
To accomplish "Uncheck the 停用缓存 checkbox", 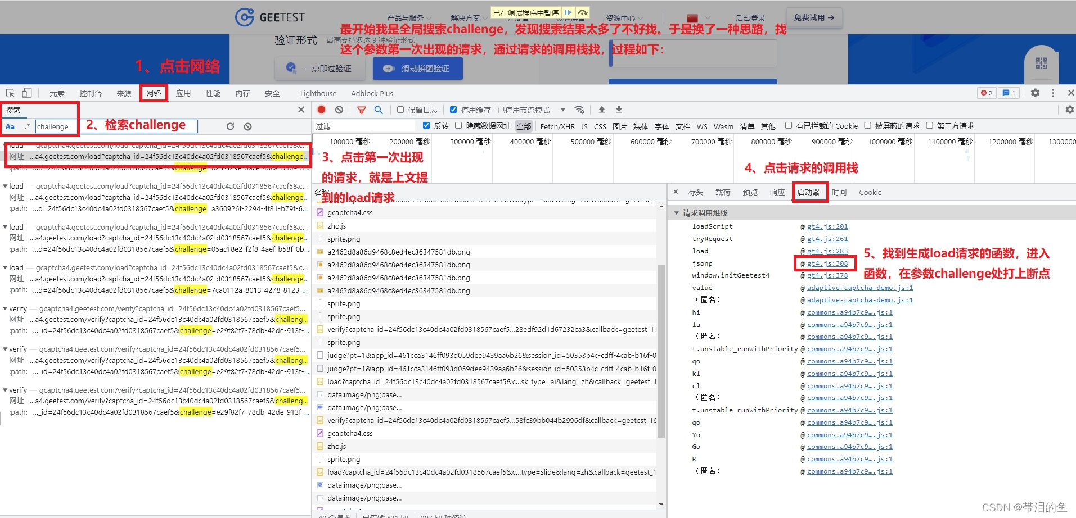I will coord(453,110).
